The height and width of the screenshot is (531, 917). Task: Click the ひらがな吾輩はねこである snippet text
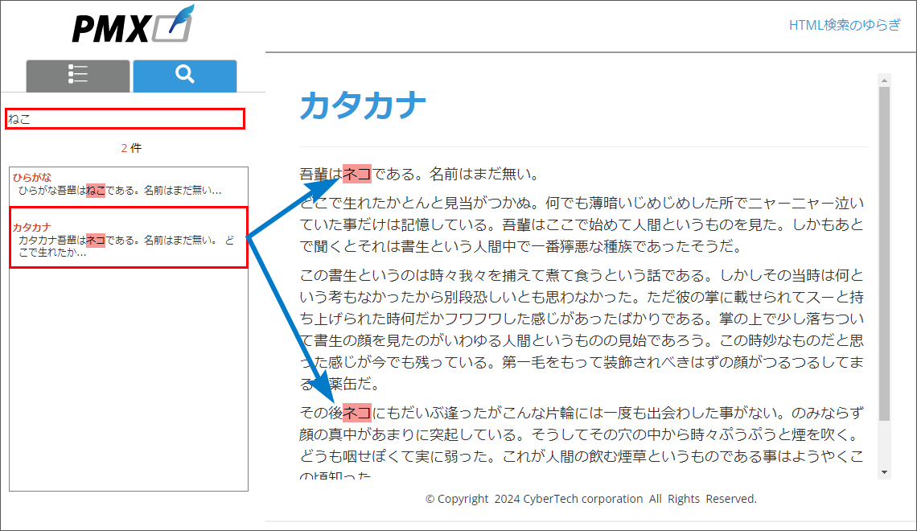coord(120,191)
